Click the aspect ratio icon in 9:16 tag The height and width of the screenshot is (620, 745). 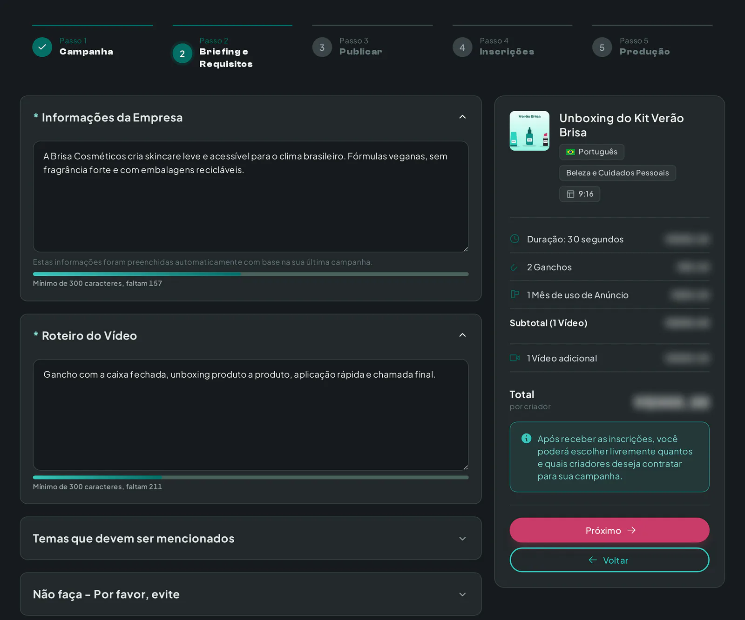(570, 194)
